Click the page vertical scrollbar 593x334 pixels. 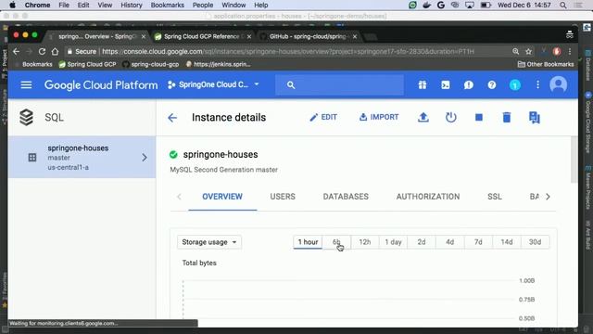tap(574, 160)
